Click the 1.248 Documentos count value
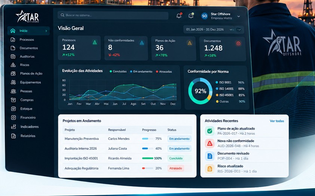This screenshot has height=196, width=315. [x=213, y=48]
